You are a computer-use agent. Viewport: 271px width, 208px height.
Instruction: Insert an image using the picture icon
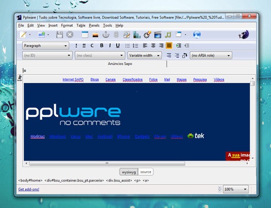pyautogui.click(x=95, y=35)
